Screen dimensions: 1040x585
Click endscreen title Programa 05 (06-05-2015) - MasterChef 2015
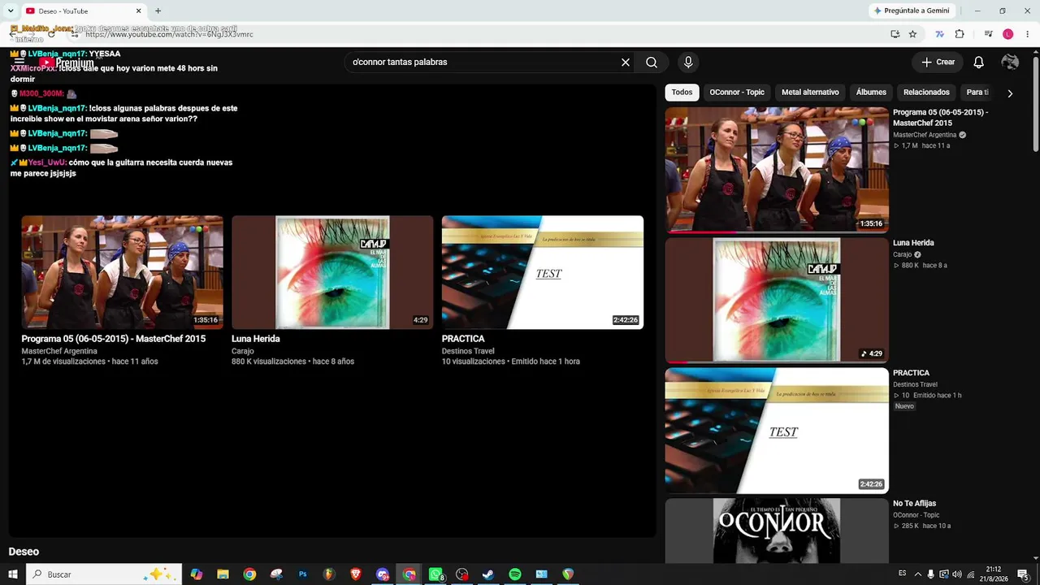click(x=114, y=339)
